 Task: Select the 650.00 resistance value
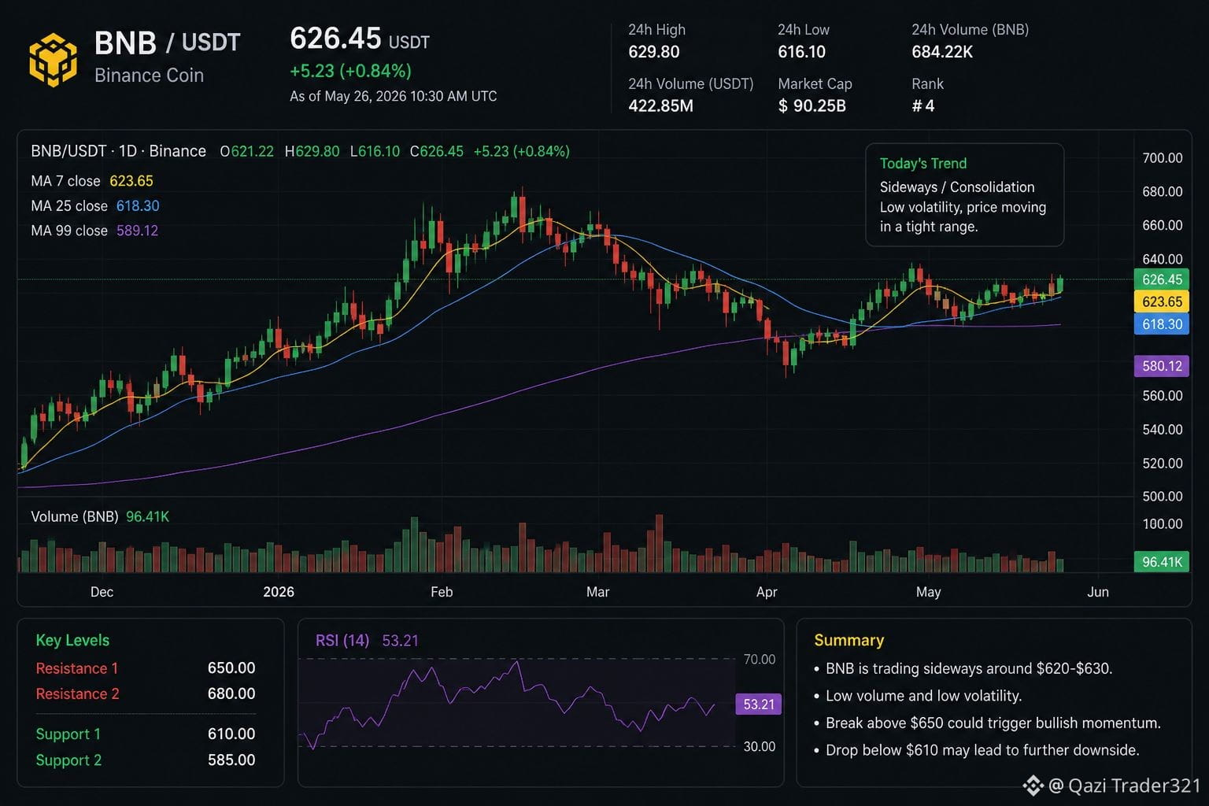coord(231,668)
